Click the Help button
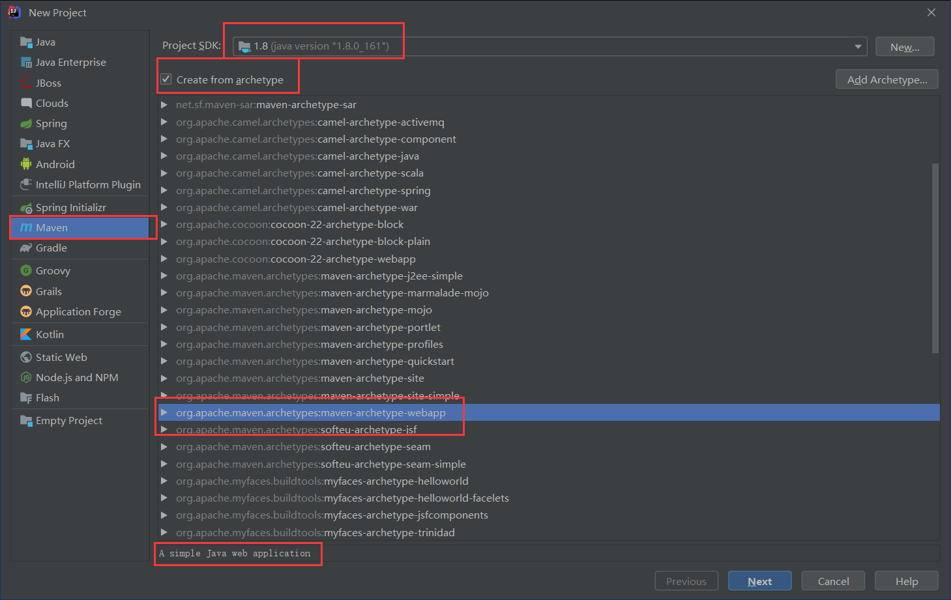Screen dimensions: 951x600 [x=907, y=581]
